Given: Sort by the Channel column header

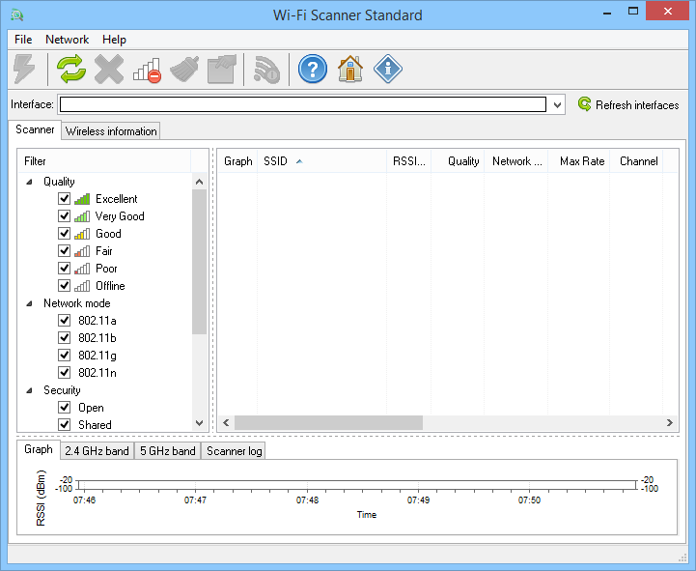Looking at the screenshot, I should click(x=636, y=161).
